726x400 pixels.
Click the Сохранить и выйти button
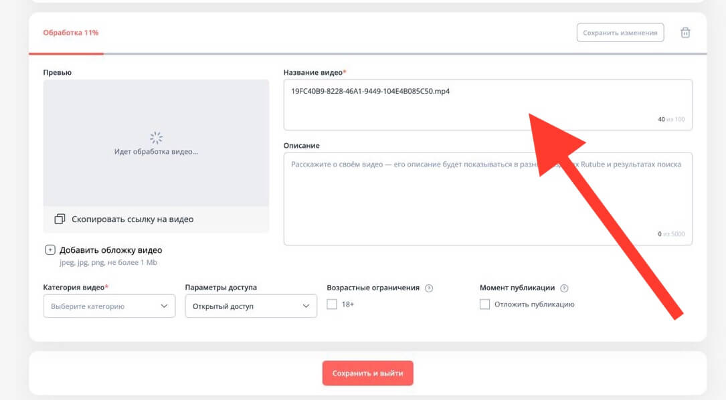click(367, 373)
